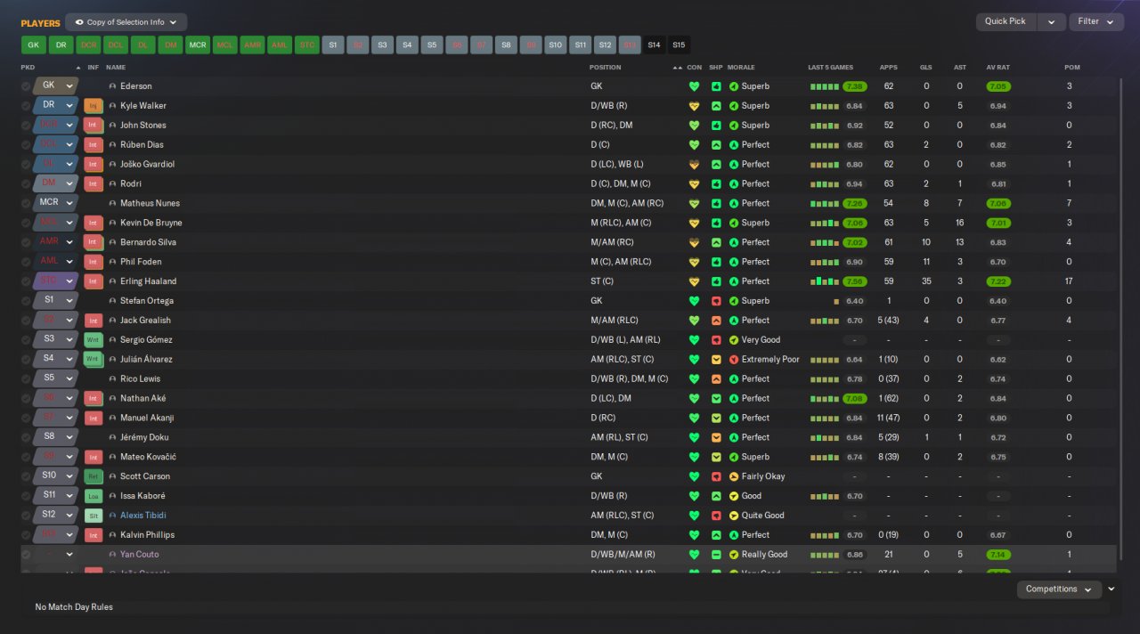
Task: Click the Wnt status icon beside Julián Álvarez
Action: [x=93, y=359]
